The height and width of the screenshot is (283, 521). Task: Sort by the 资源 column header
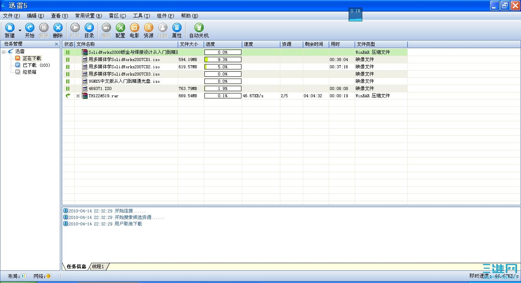pyautogui.click(x=291, y=44)
